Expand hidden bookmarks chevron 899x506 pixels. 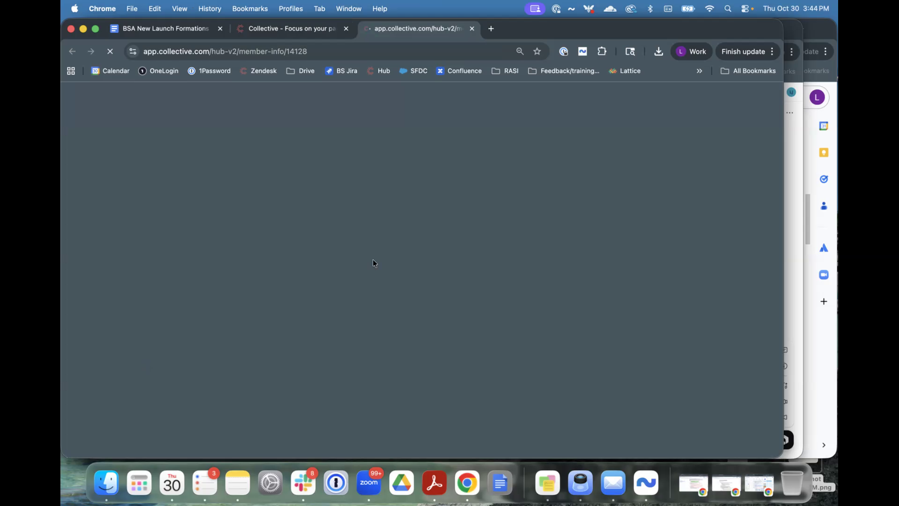point(699,71)
